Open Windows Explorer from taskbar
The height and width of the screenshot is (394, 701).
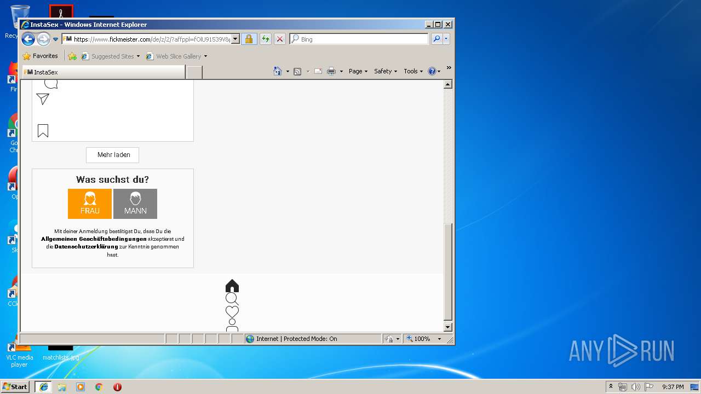[x=62, y=387]
